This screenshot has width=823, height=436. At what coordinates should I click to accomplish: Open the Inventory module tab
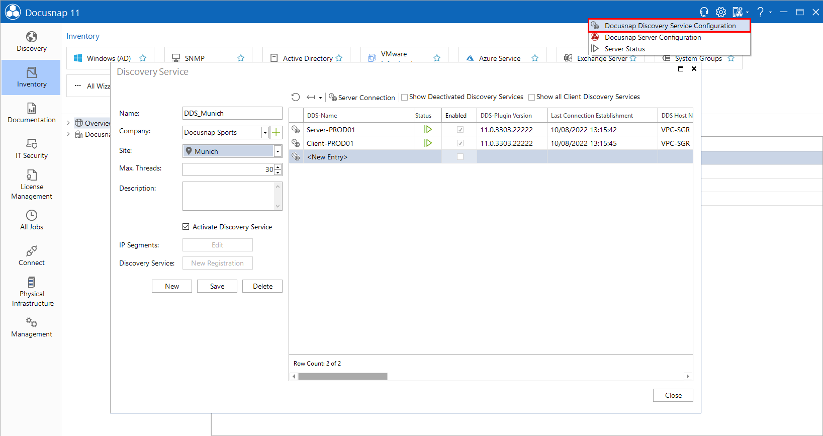click(x=31, y=77)
